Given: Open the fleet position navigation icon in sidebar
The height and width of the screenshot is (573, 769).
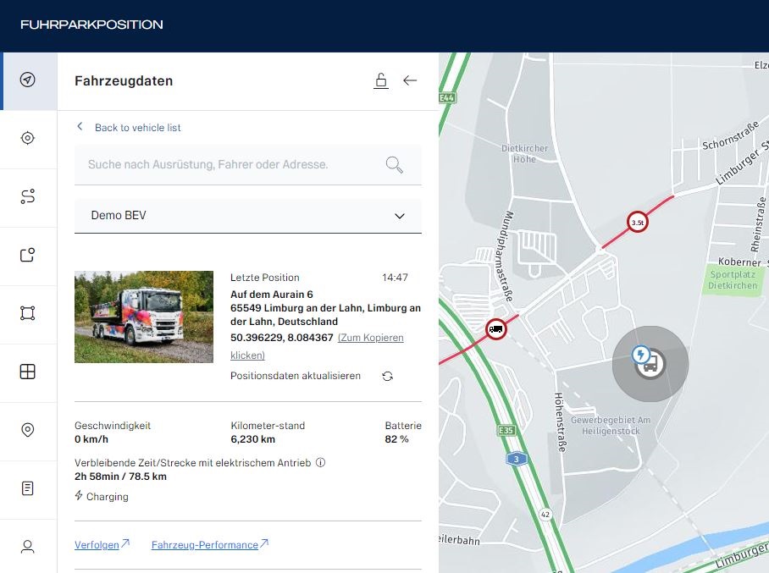Looking at the screenshot, I should 27,80.
